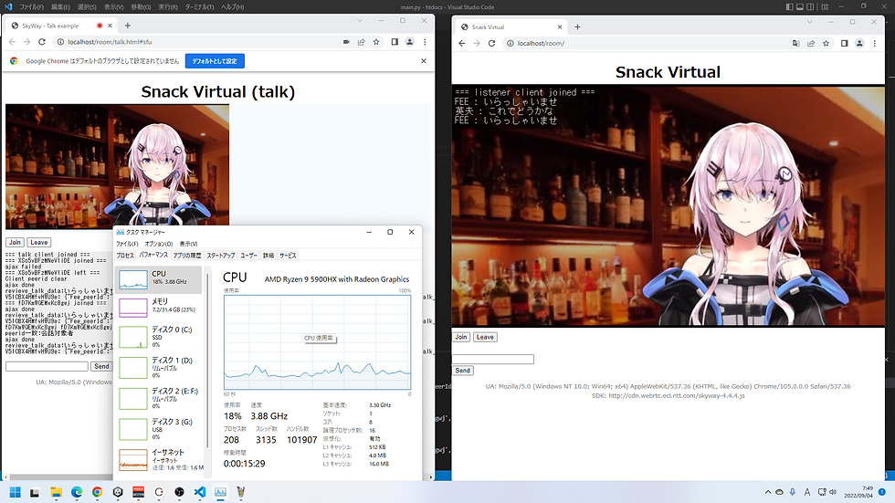The image size is (895, 503).
Task: Focus message input field in talk page
Action: (47, 366)
